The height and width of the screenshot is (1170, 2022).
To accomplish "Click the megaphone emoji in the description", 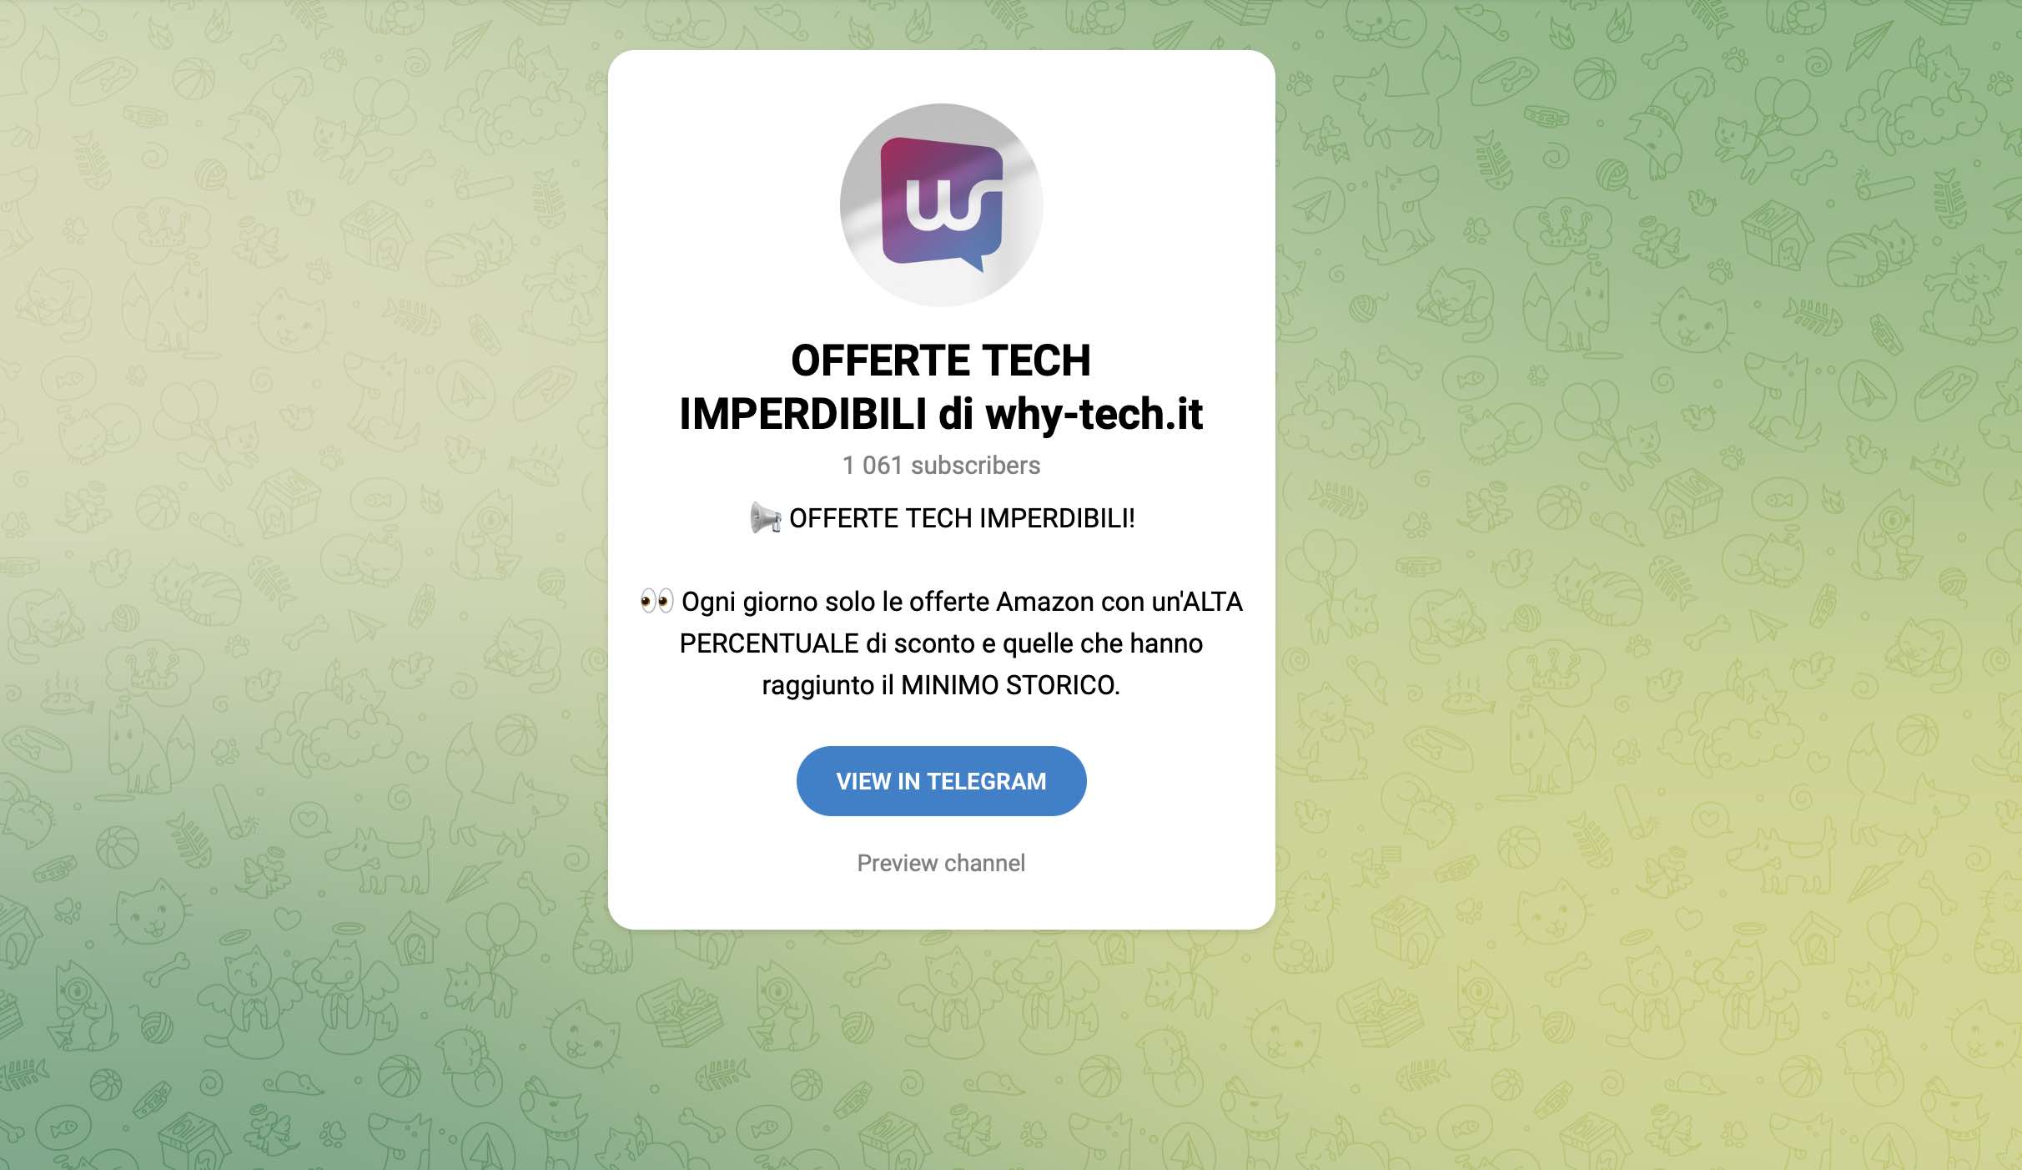I will click(765, 518).
